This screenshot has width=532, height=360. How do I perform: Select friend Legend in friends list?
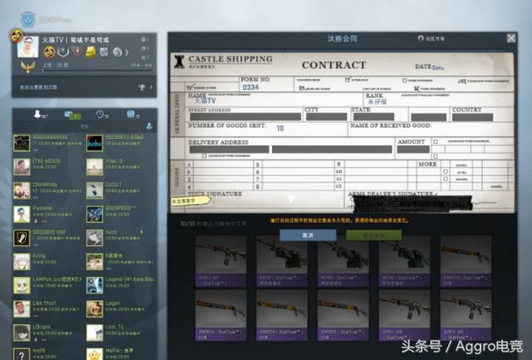click(121, 285)
